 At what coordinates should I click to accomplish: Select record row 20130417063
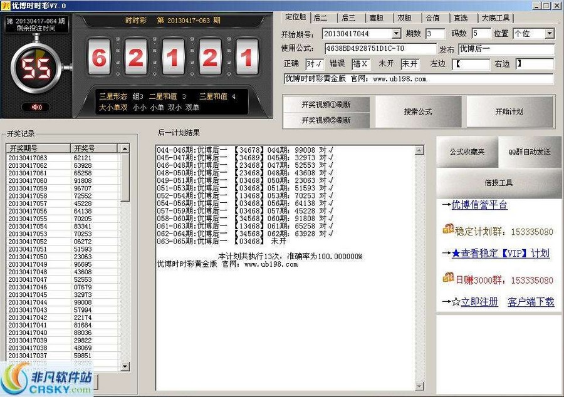pyautogui.click(x=63, y=158)
